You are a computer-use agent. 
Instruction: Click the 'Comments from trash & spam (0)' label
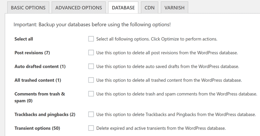click(40, 97)
